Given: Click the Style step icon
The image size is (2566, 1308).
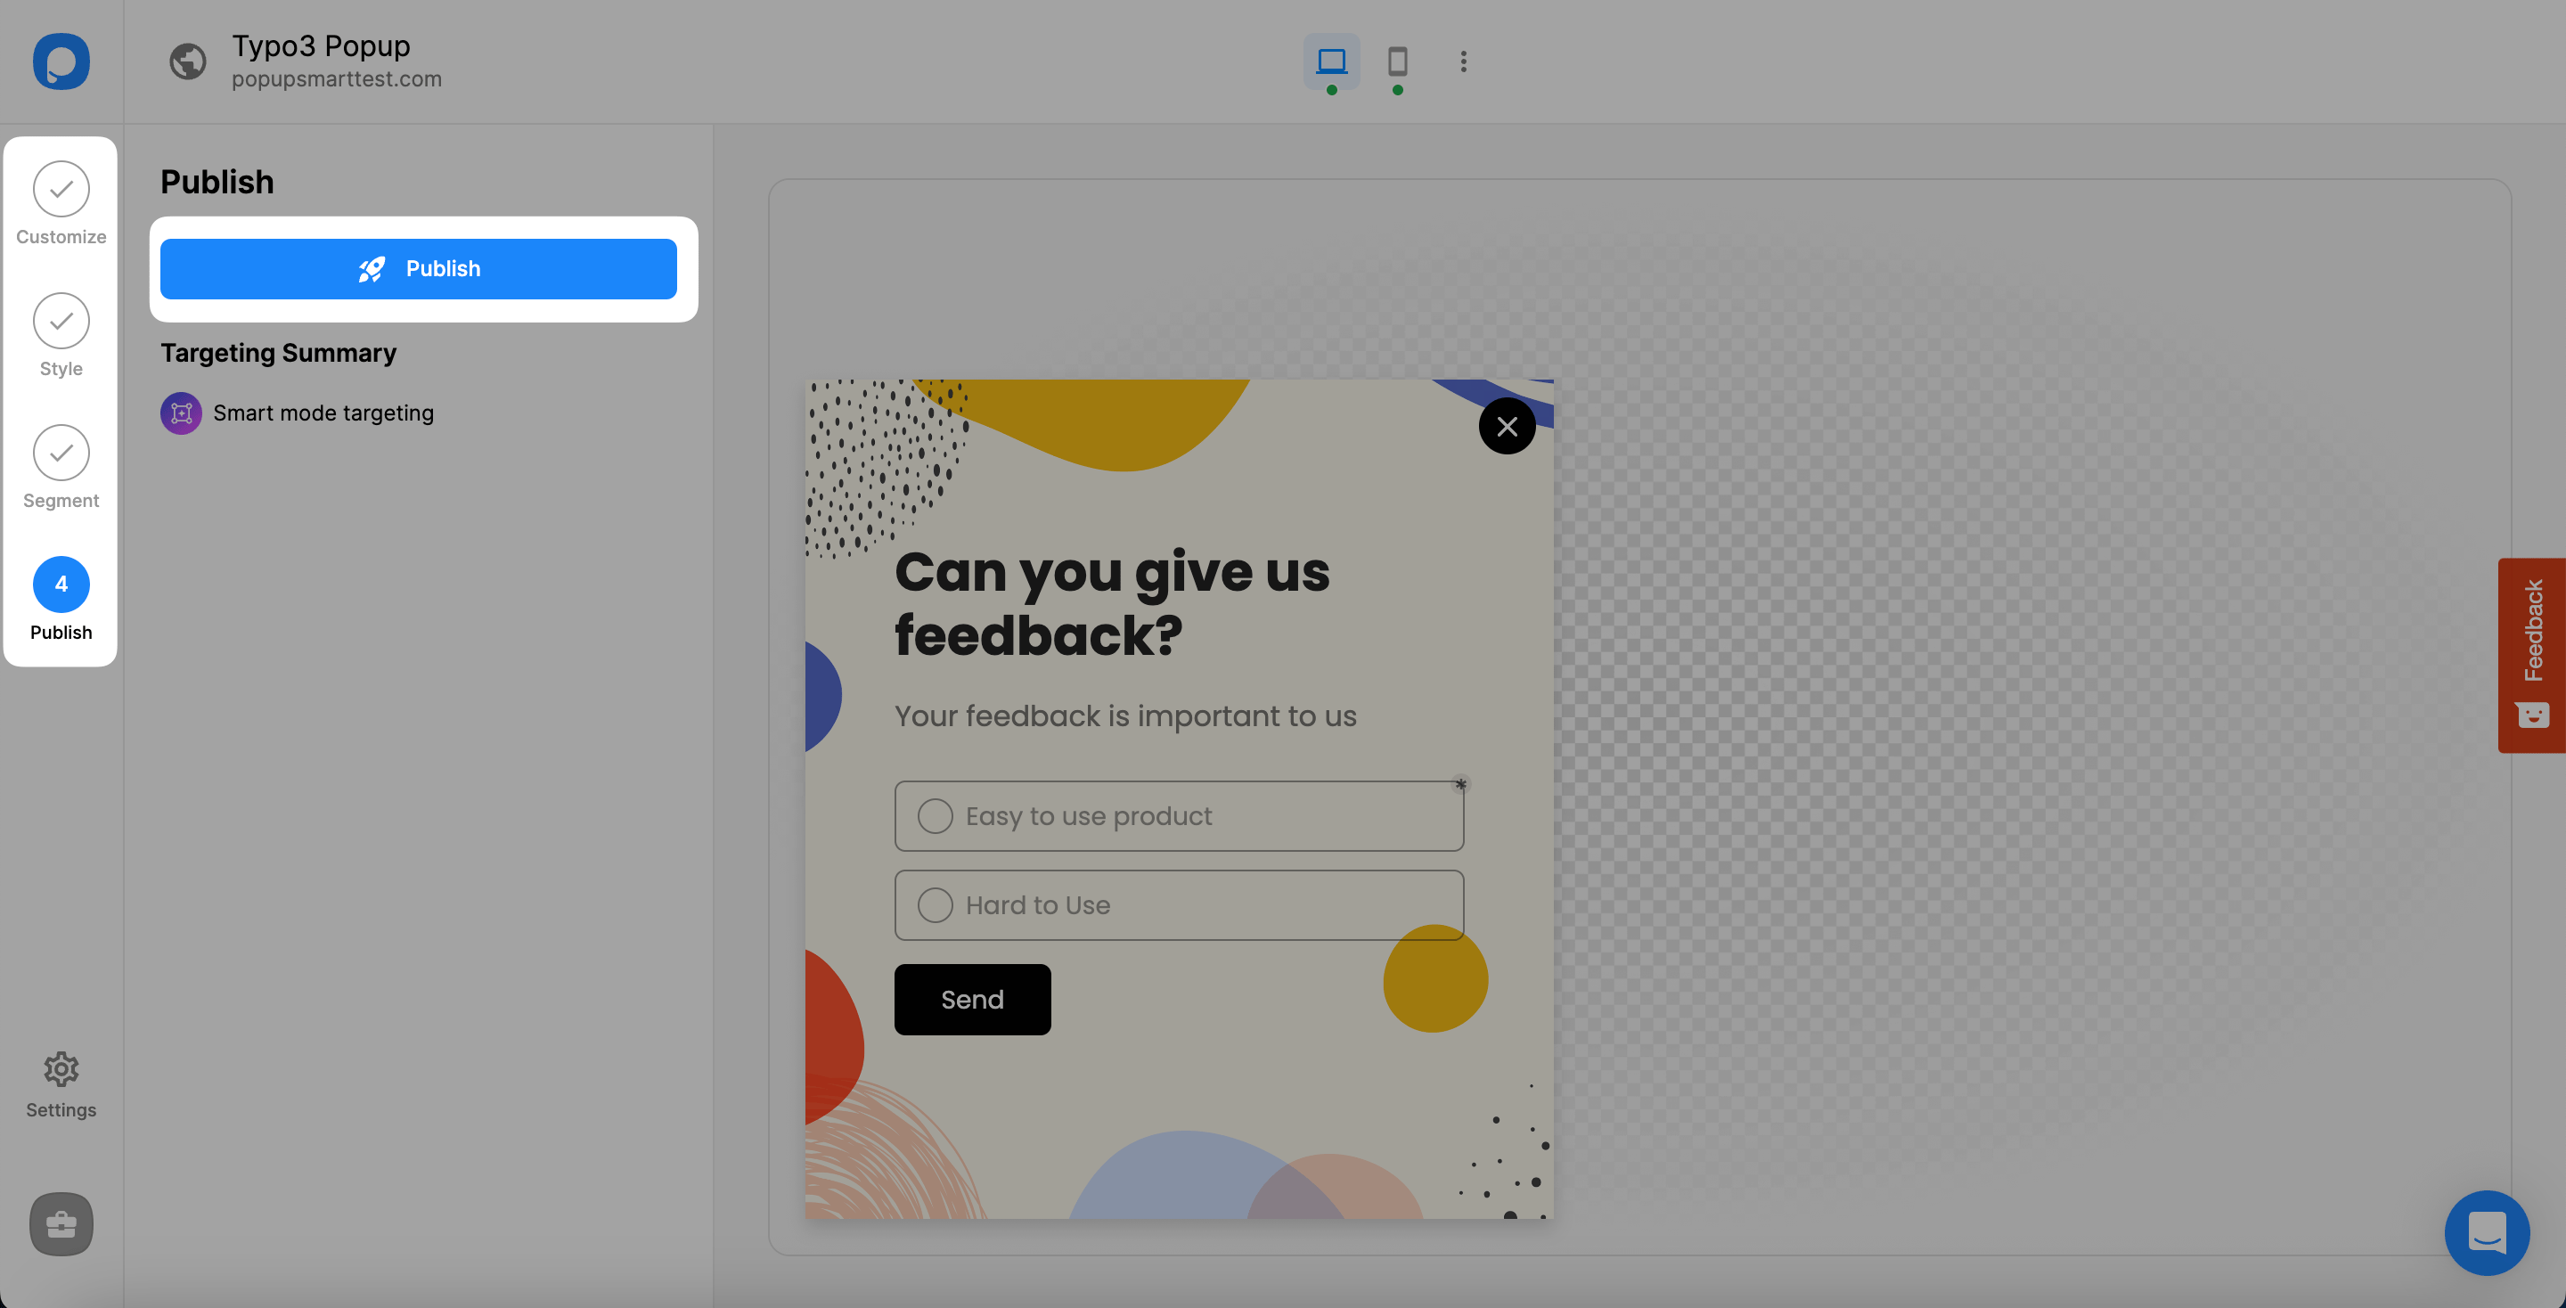Looking at the screenshot, I should (x=61, y=321).
